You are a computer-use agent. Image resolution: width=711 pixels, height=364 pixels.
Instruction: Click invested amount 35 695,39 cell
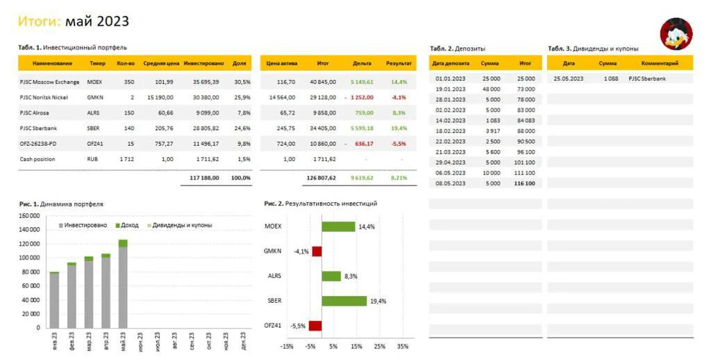206,82
